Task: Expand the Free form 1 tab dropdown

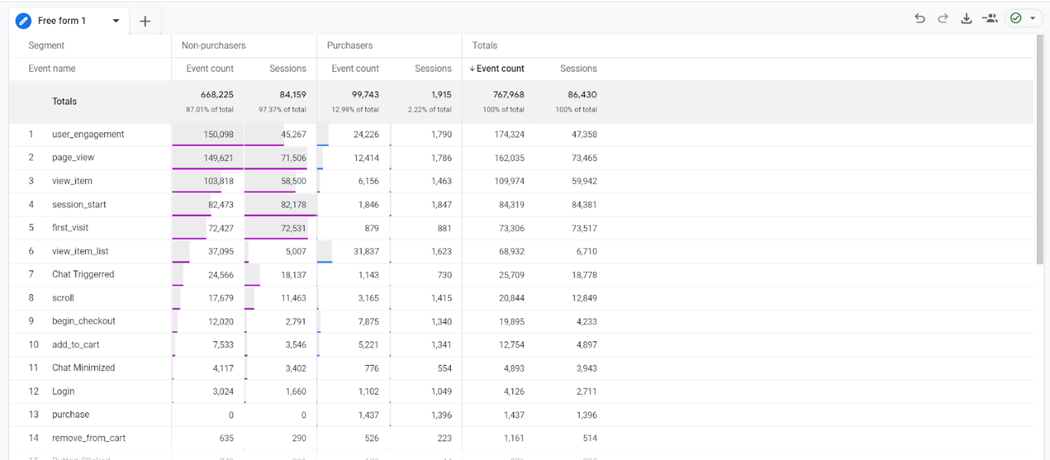Action: (116, 21)
